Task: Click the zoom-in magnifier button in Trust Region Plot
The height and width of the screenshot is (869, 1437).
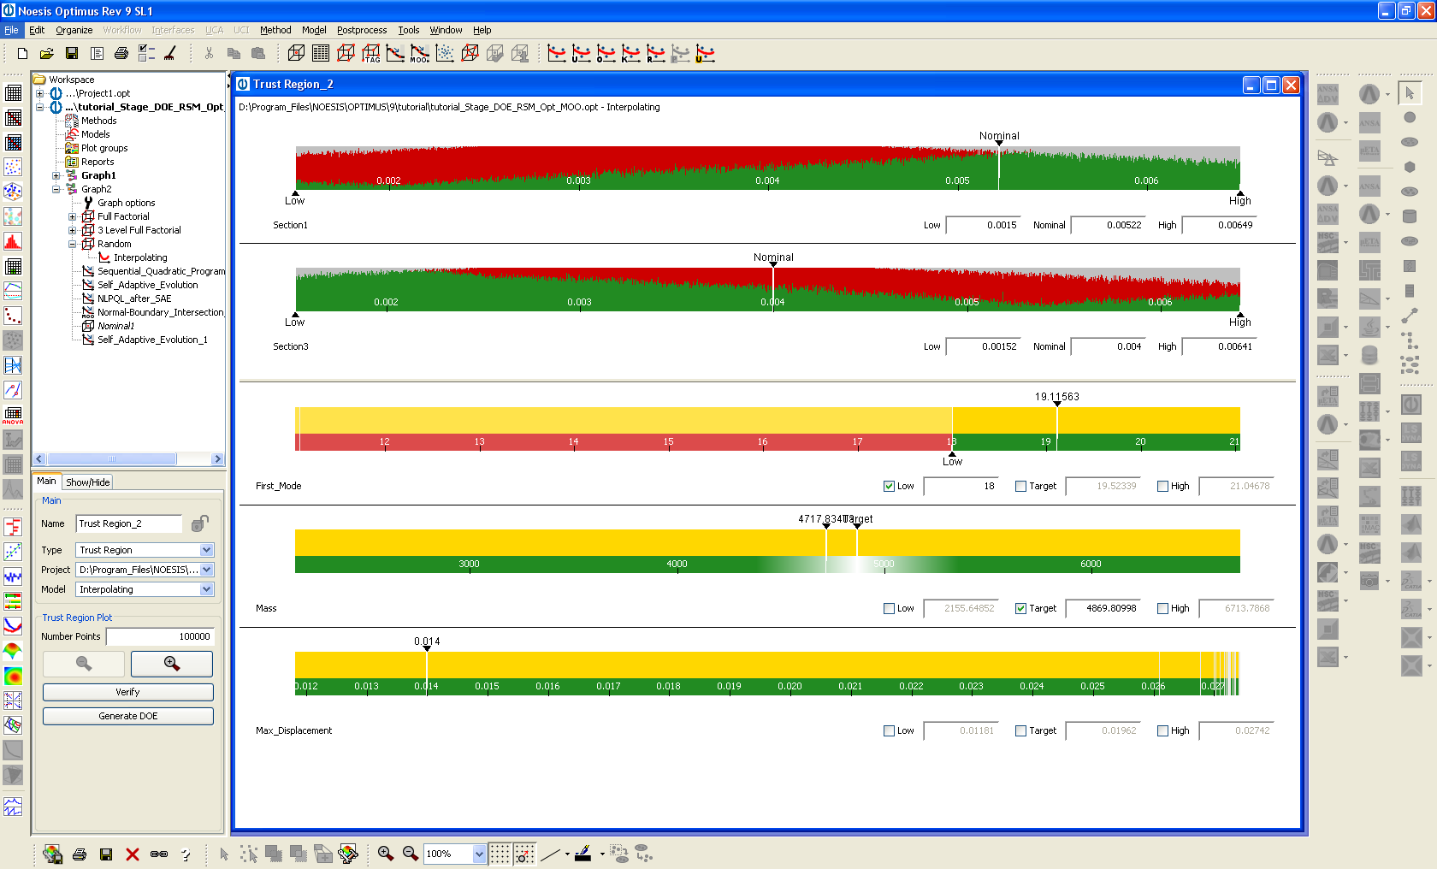Action: [x=171, y=664]
